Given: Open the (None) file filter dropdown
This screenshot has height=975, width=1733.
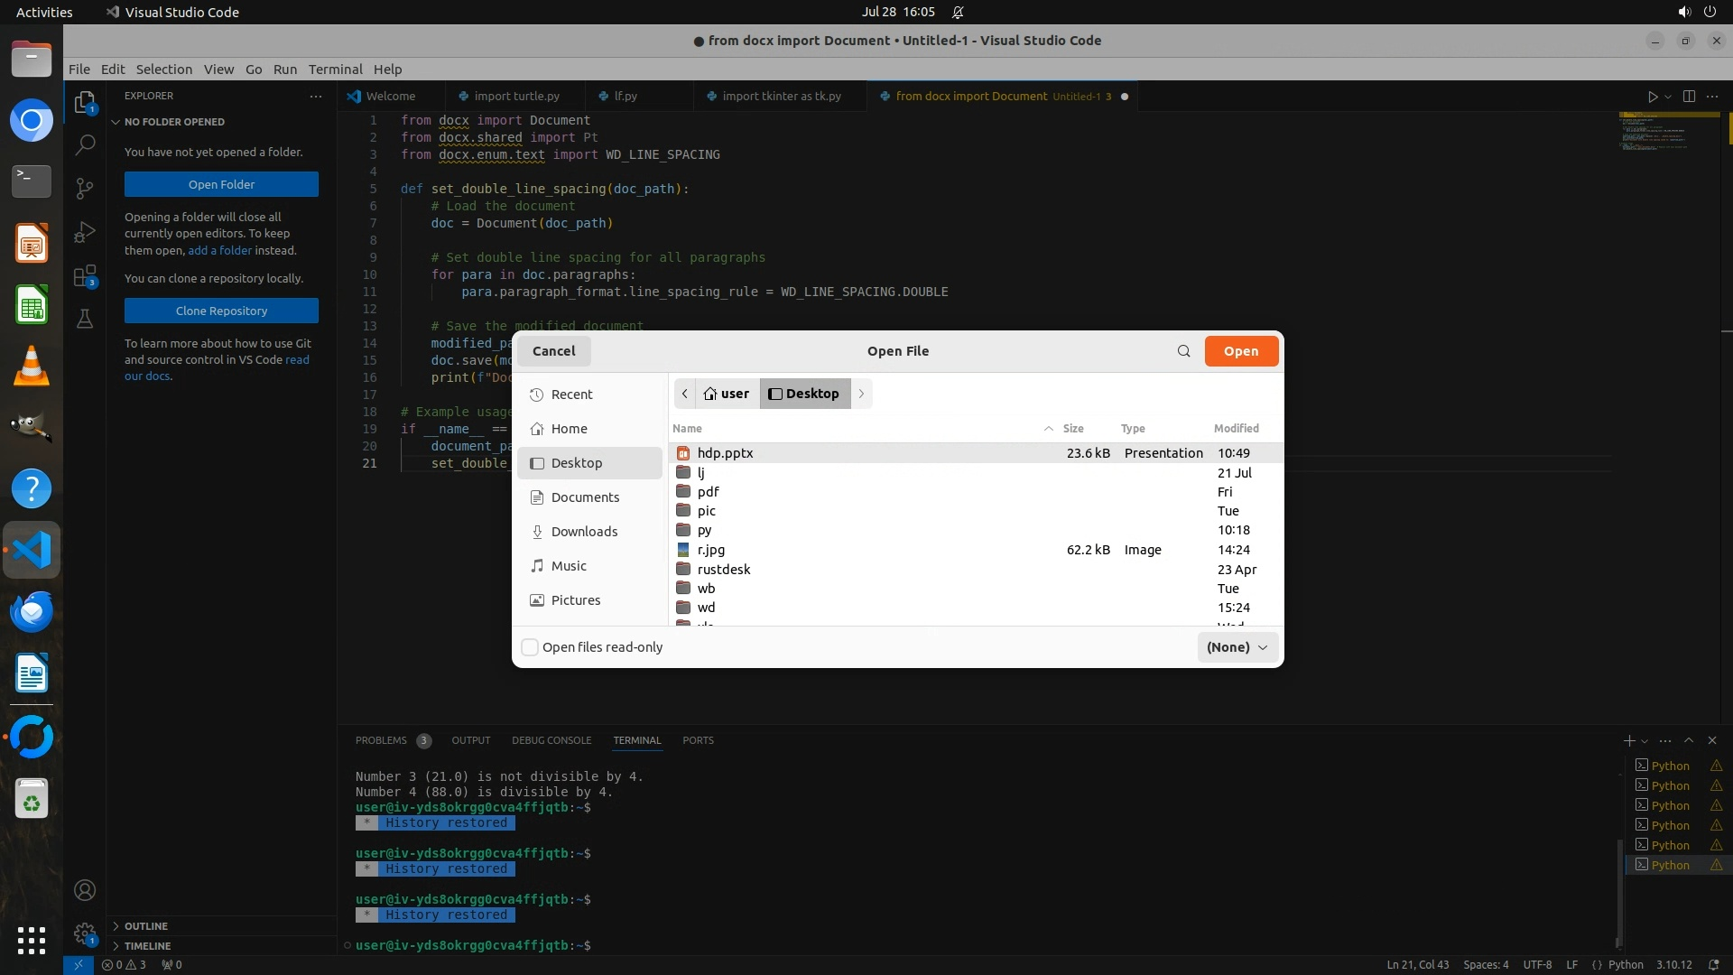Looking at the screenshot, I should pyautogui.click(x=1237, y=647).
